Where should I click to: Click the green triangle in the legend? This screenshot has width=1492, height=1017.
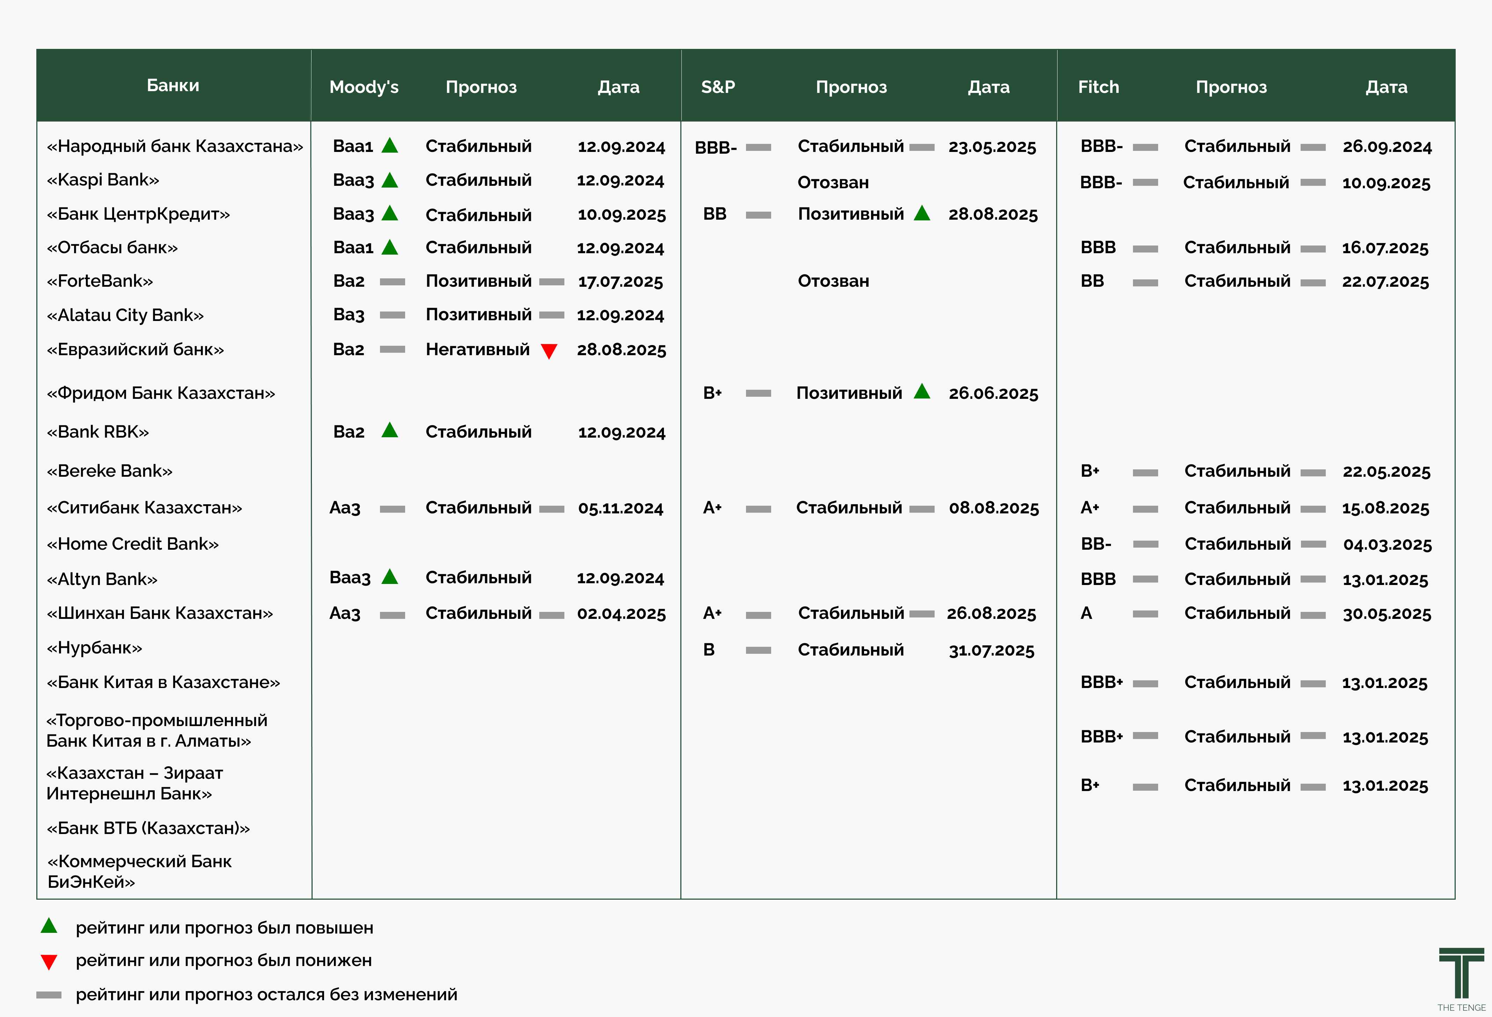coord(49,925)
